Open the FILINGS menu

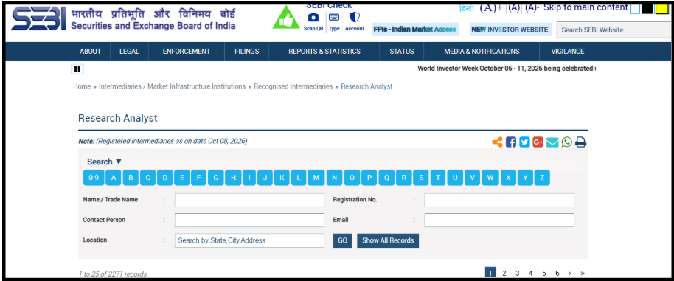(247, 52)
